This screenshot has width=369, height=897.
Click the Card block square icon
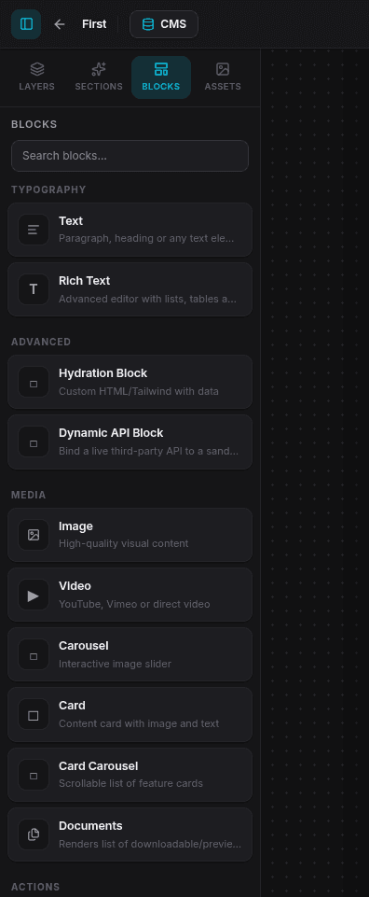[34, 714]
